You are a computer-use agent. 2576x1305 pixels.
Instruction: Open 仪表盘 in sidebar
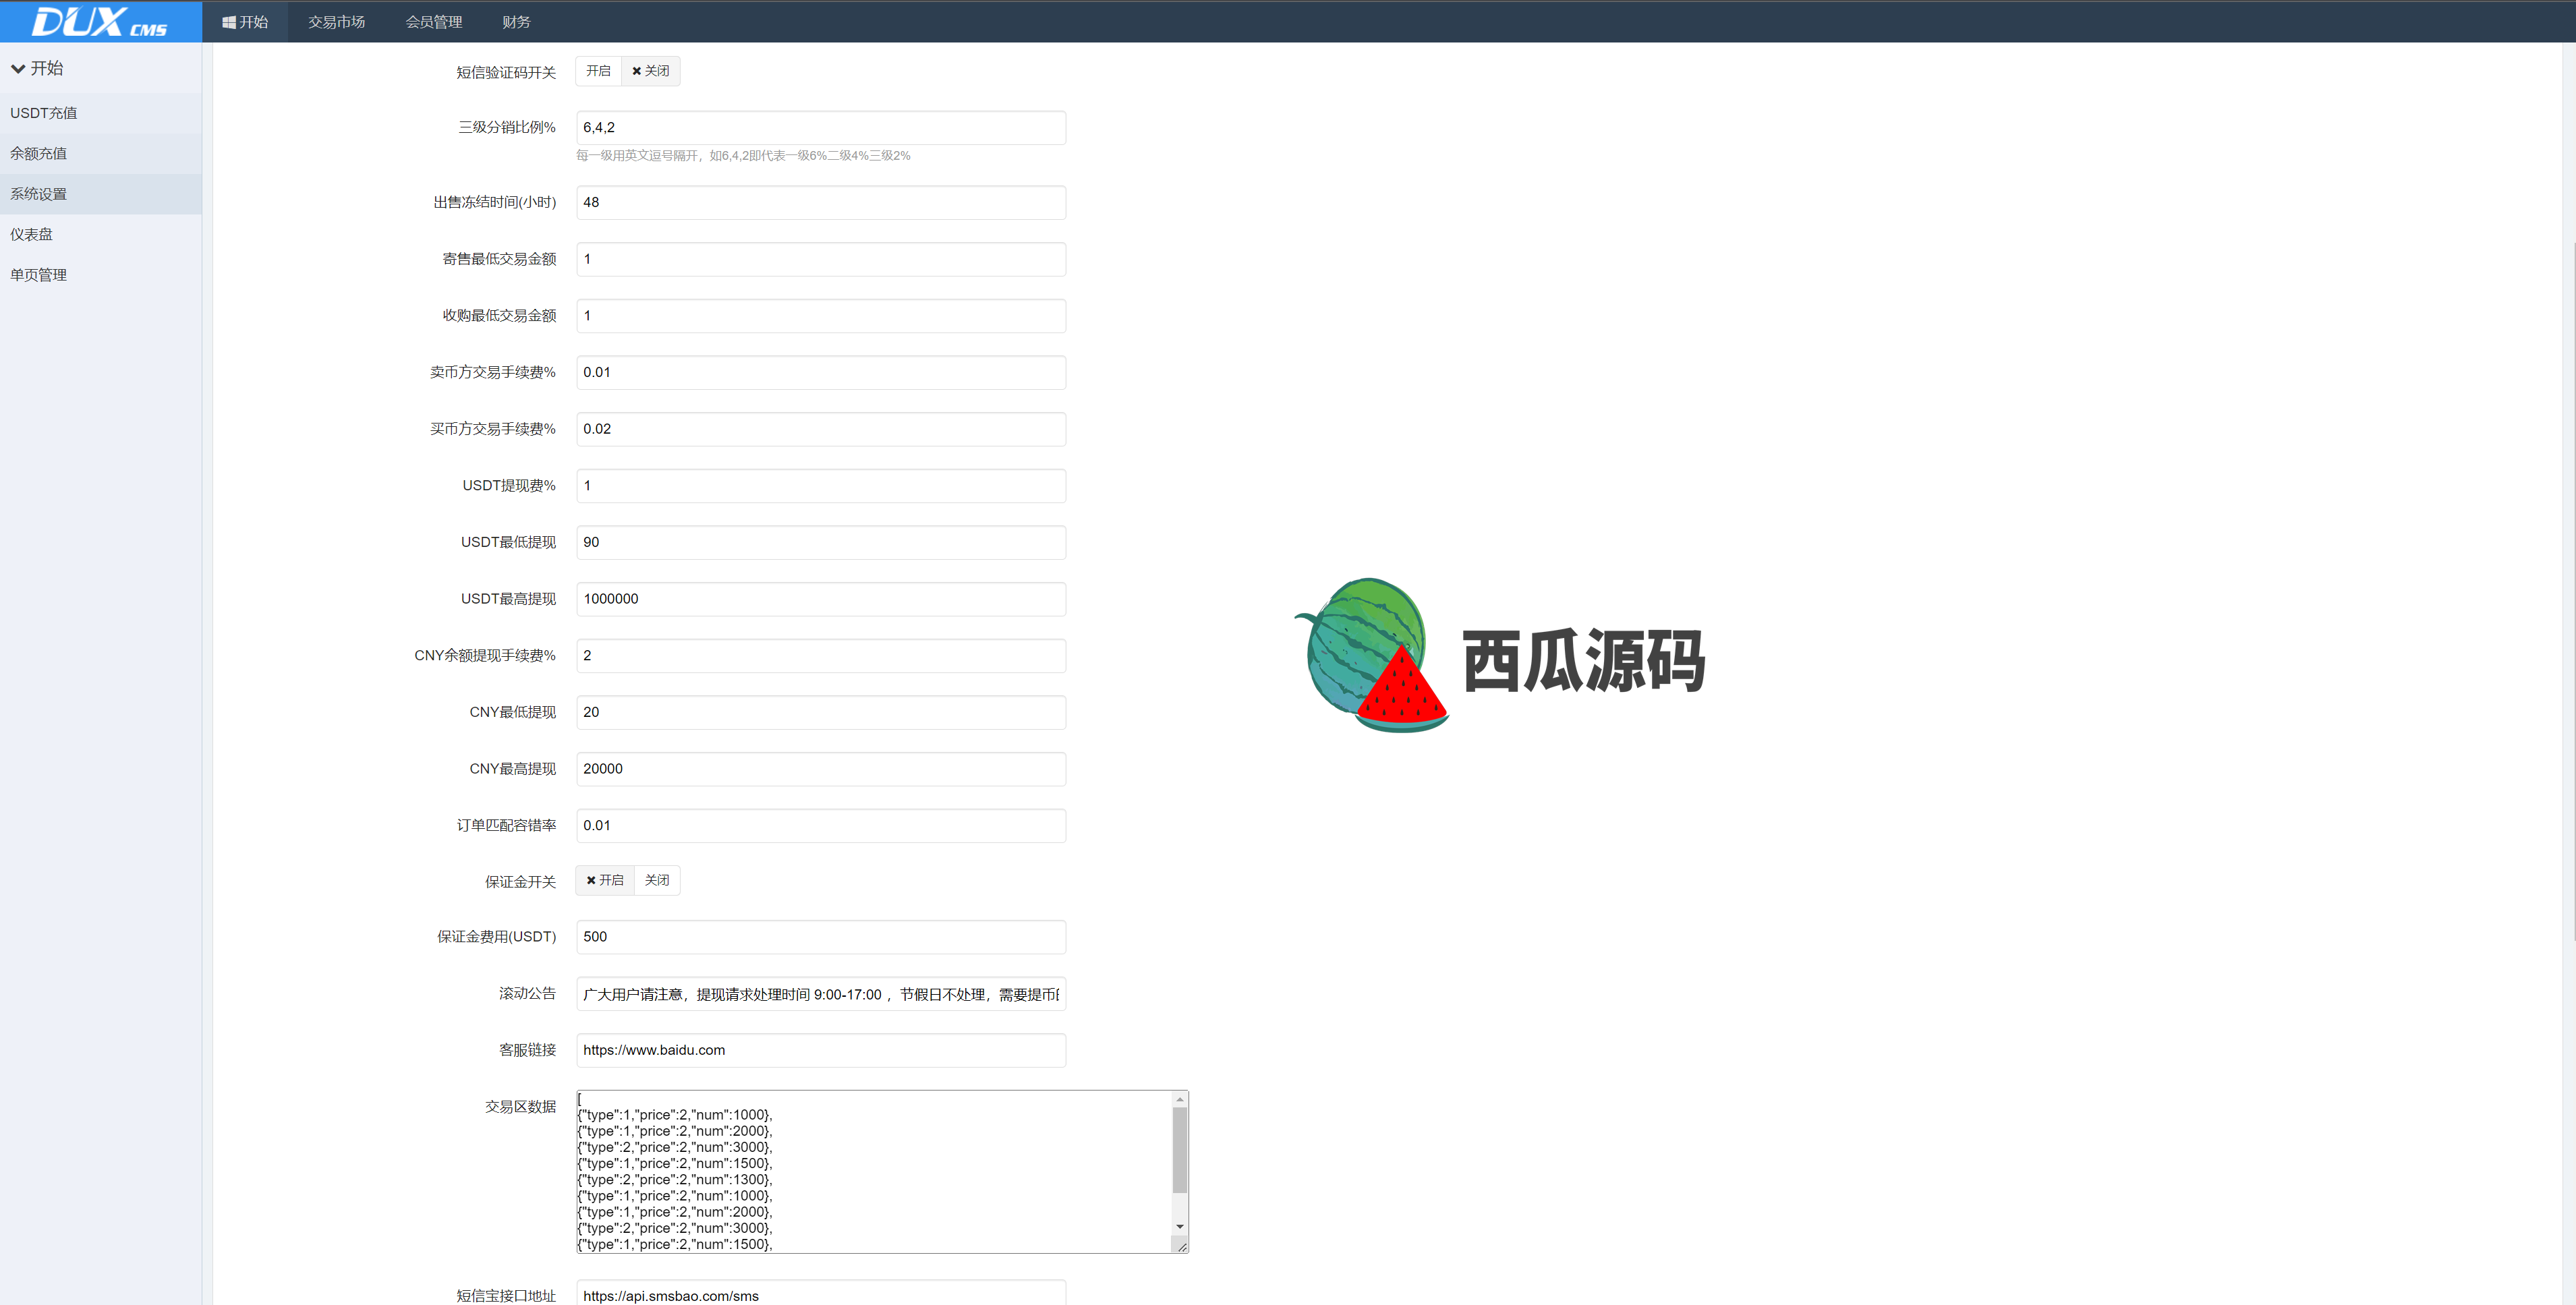pyautogui.click(x=101, y=234)
